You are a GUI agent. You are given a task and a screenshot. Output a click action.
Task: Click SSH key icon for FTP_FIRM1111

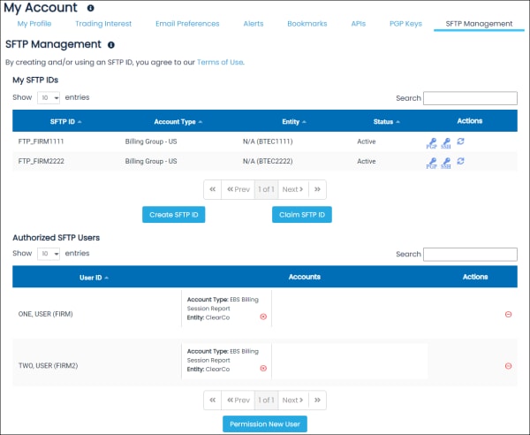[x=446, y=141]
